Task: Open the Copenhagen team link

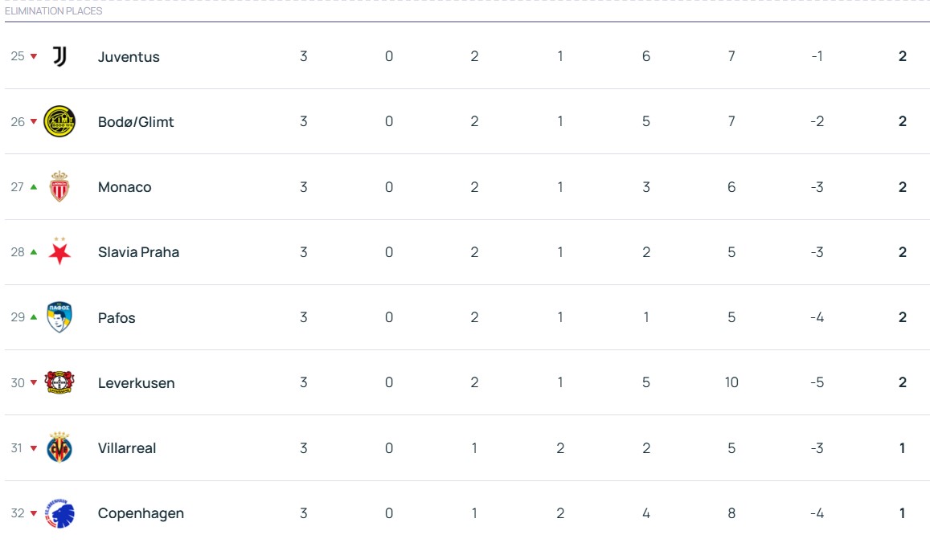Action: pyautogui.click(x=141, y=513)
